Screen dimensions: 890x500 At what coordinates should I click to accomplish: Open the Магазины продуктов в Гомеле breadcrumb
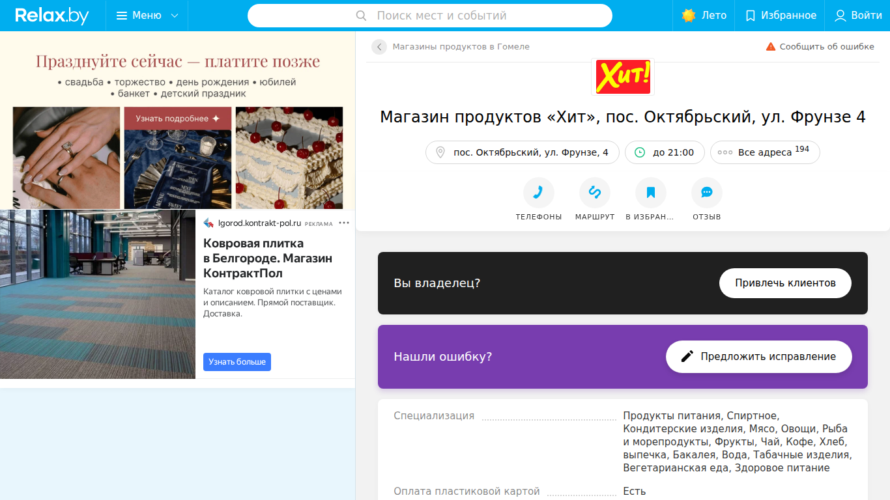[461, 47]
